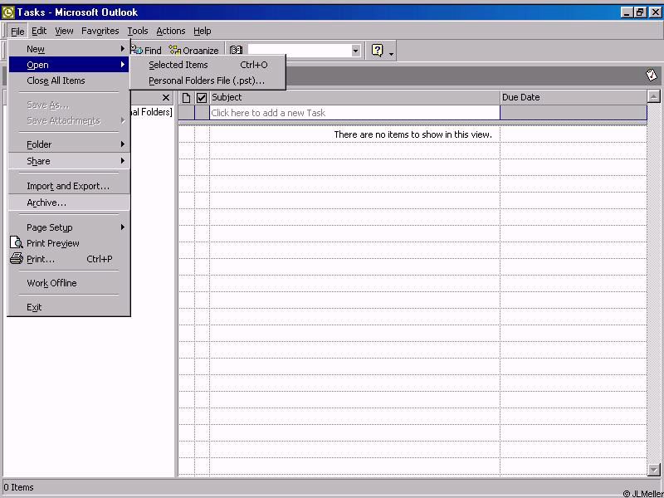Click the Office Assistant help icon

pyautogui.click(x=378, y=51)
